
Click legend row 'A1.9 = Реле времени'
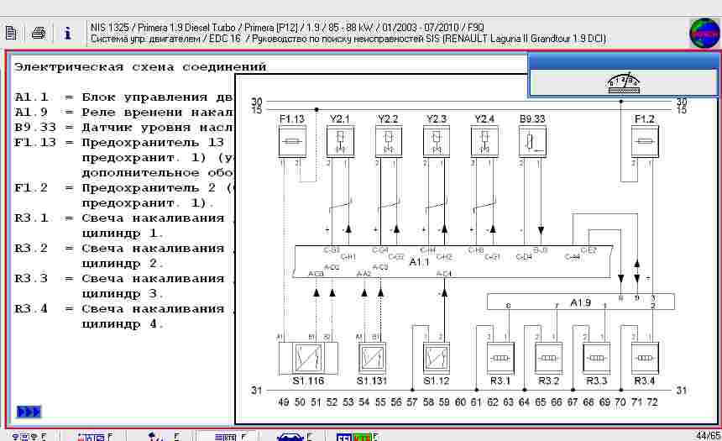[124, 113]
